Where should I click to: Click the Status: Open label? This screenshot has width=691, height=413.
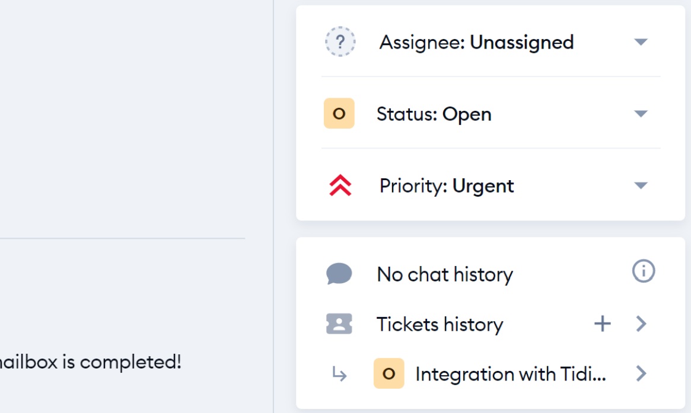(x=434, y=114)
